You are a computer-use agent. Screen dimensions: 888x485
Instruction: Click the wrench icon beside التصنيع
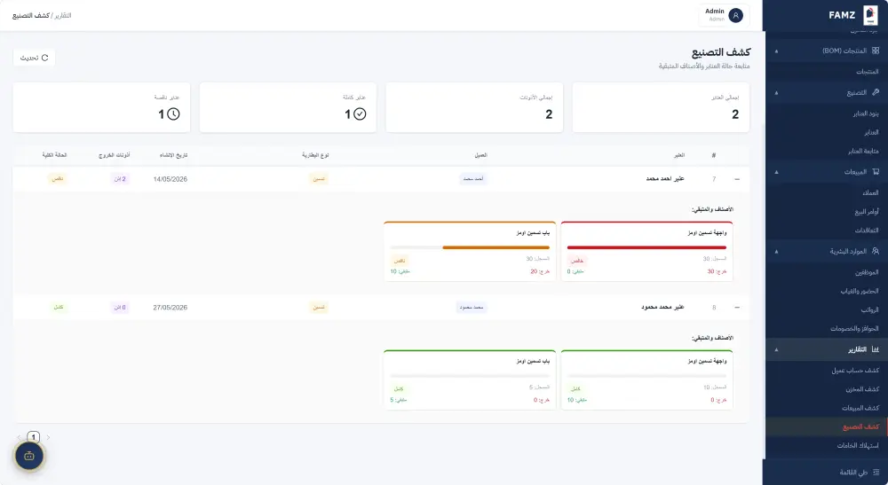(875, 92)
